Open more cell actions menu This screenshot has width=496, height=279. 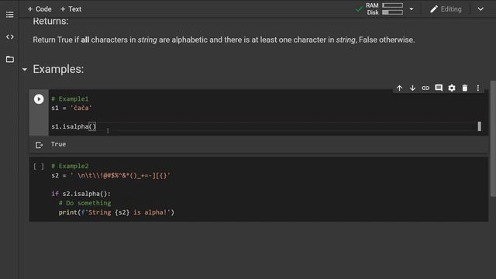click(478, 88)
